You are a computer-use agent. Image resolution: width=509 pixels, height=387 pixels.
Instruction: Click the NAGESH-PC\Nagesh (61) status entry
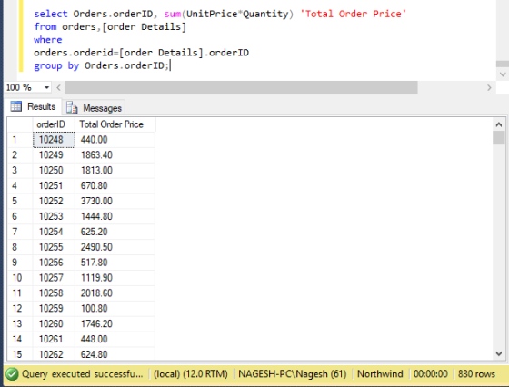tap(293, 374)
